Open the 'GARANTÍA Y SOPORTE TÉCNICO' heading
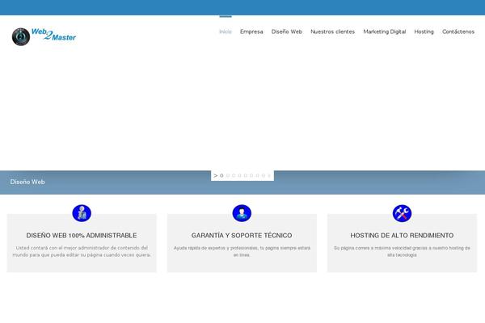Viewport: 485px width, 323px height. (242, 236)
